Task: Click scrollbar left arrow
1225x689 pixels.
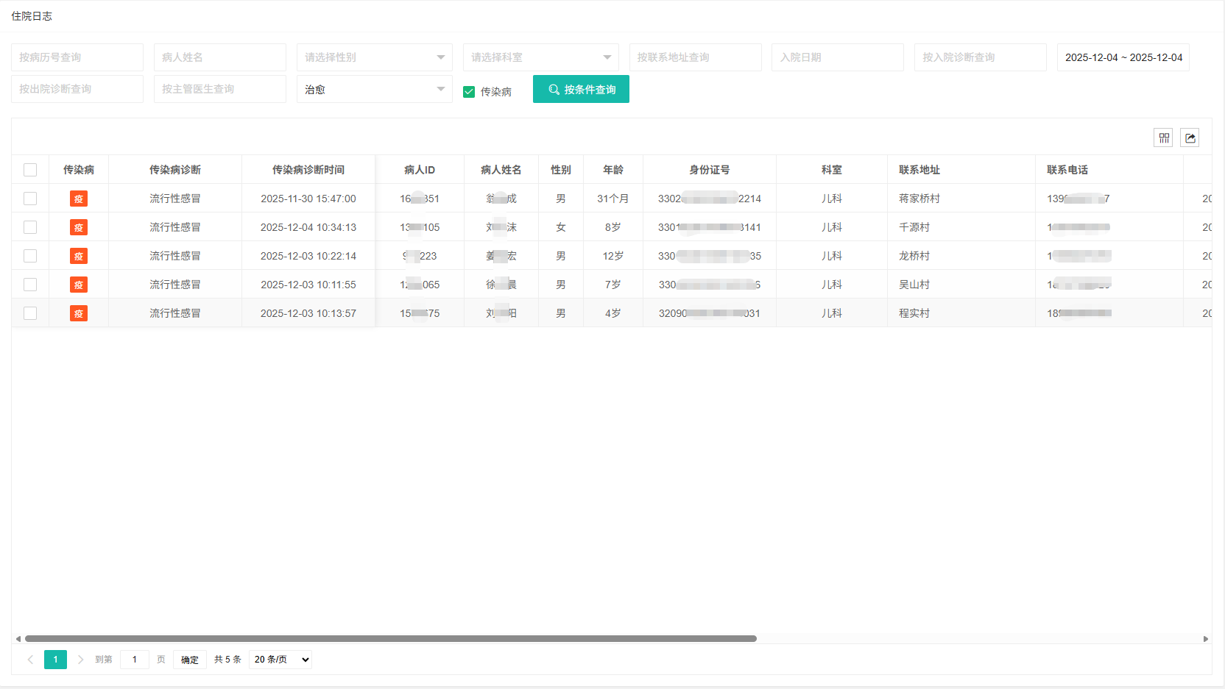Action: coord(18,639)
